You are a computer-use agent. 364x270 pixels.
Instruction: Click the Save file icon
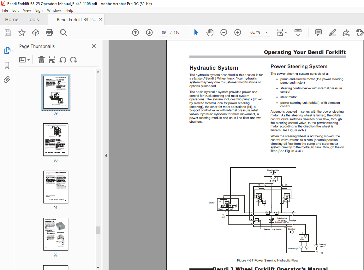pyautogui.click(x=8, y=32)
